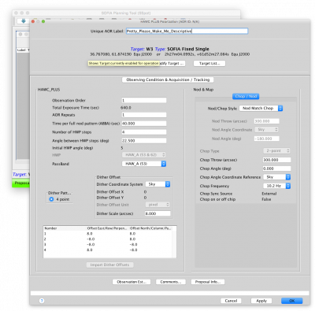Click the Time per full nod pattern field
Image resolution: width=315 pixels, height=311 pixels.
click(144, 124)
